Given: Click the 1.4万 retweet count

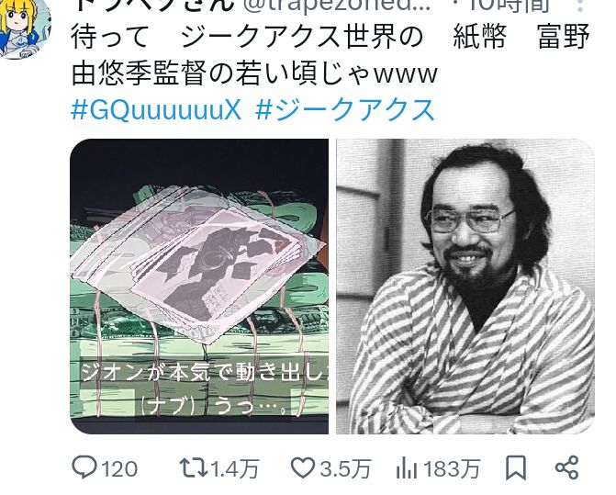Looking at the screenshot, I should tap(235, 468).
